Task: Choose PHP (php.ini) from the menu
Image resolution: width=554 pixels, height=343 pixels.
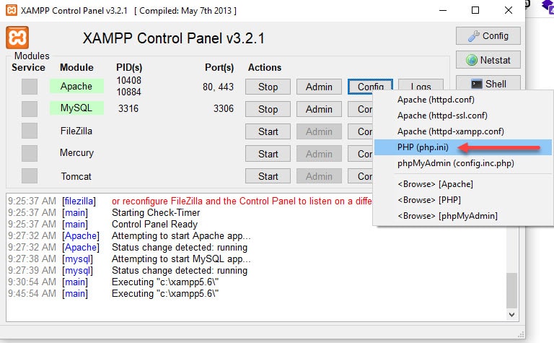Action: click(463, 147)
